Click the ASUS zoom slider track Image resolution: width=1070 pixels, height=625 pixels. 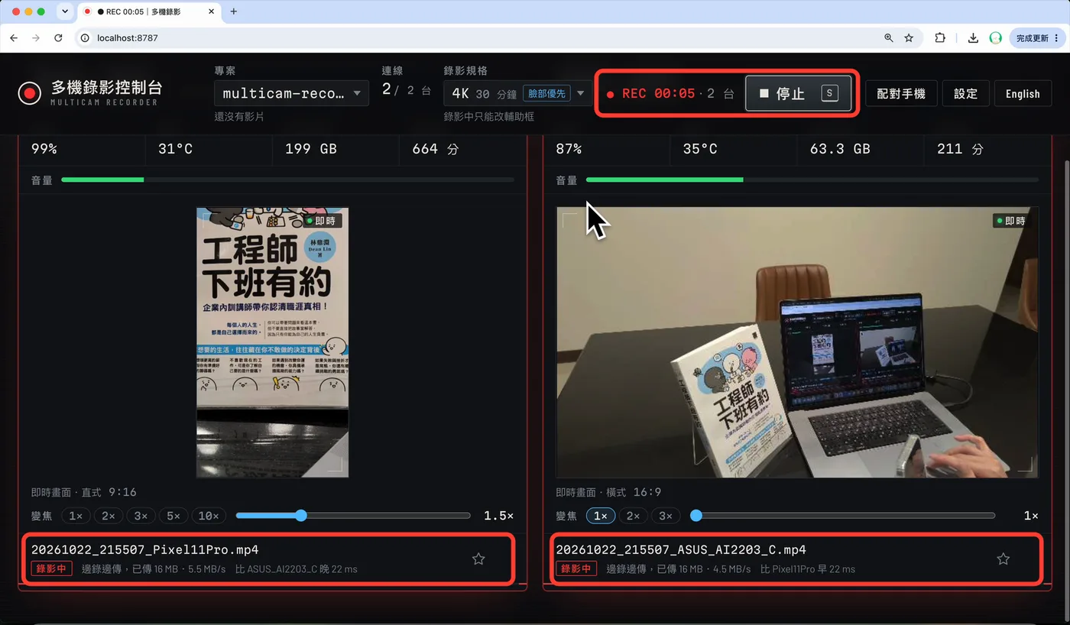click(843, 516)
